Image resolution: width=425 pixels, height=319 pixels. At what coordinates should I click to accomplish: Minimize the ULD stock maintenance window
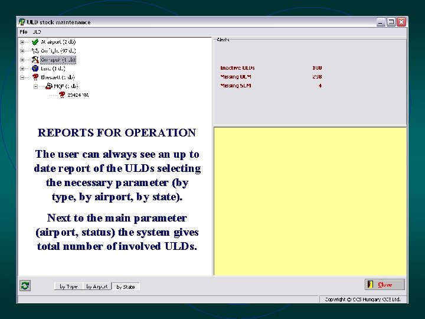tap(381, 22)
